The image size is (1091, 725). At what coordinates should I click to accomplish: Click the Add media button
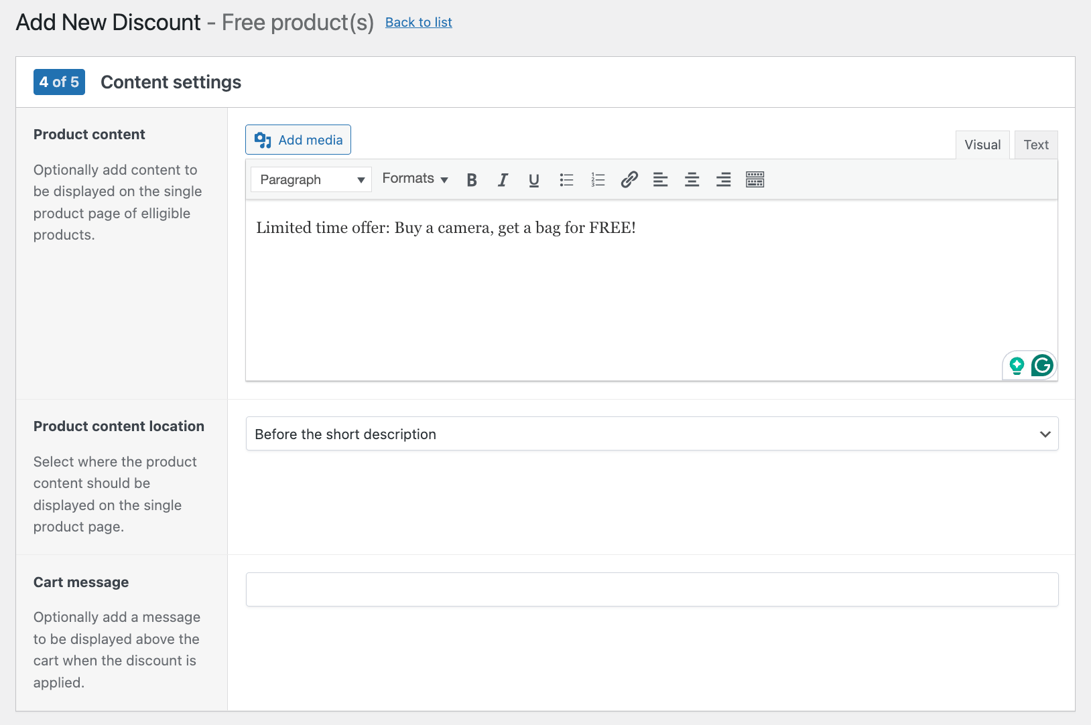coord(298,140)
